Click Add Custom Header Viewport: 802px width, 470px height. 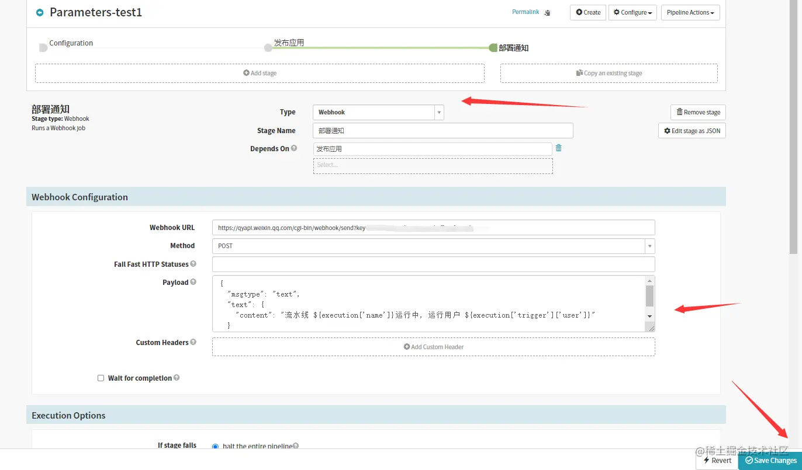pyautogui.click(x=433, y=347)
